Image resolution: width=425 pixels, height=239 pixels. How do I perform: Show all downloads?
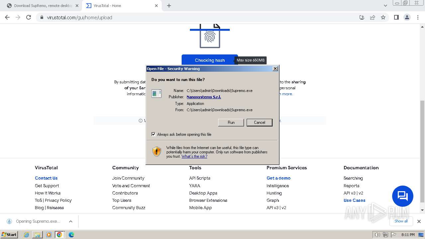[x=401, y=221]
